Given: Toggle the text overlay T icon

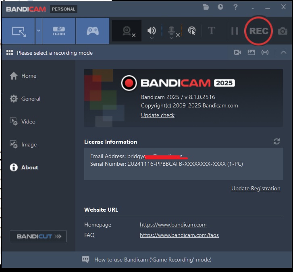Looking at the screenshot, I should [212, 31].
